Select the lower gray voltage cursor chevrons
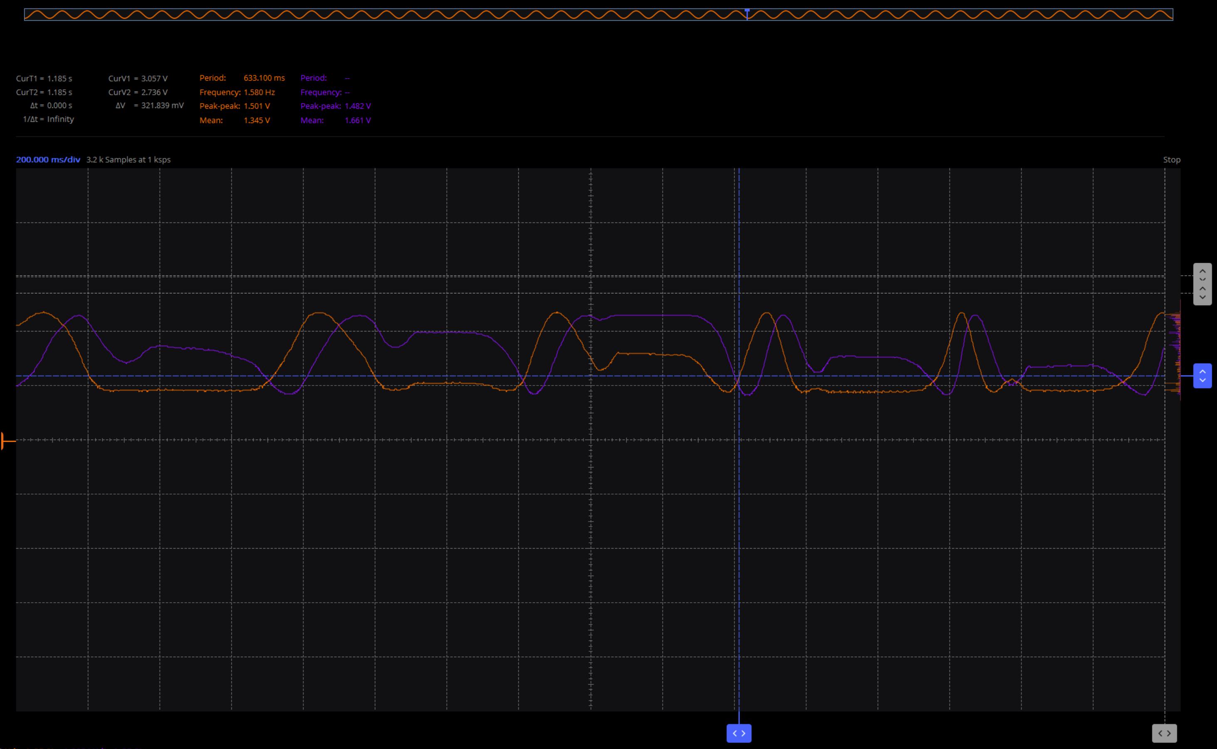Screen dimensions: 1217x749 pos(1202,293)
